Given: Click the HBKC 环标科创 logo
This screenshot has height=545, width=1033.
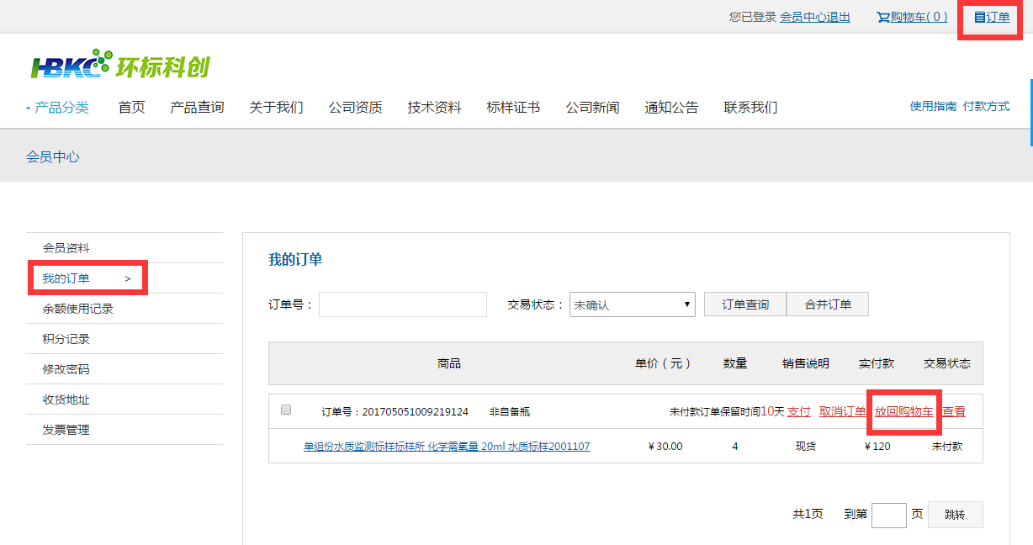Looking at the screenshot, I should click(120, 66).
